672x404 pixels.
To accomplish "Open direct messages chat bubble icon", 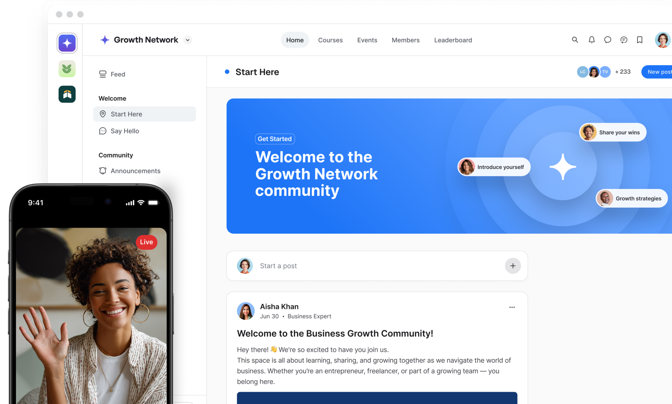I will 607,40.
